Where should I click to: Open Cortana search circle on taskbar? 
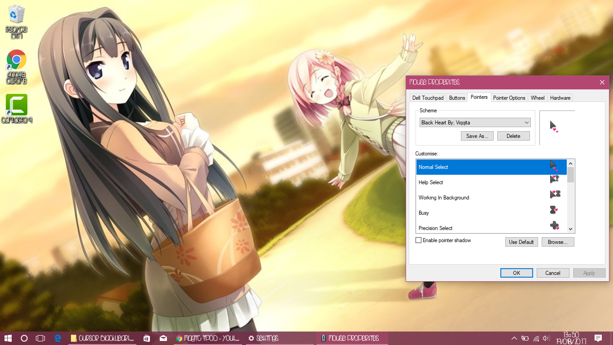[24, 338]
